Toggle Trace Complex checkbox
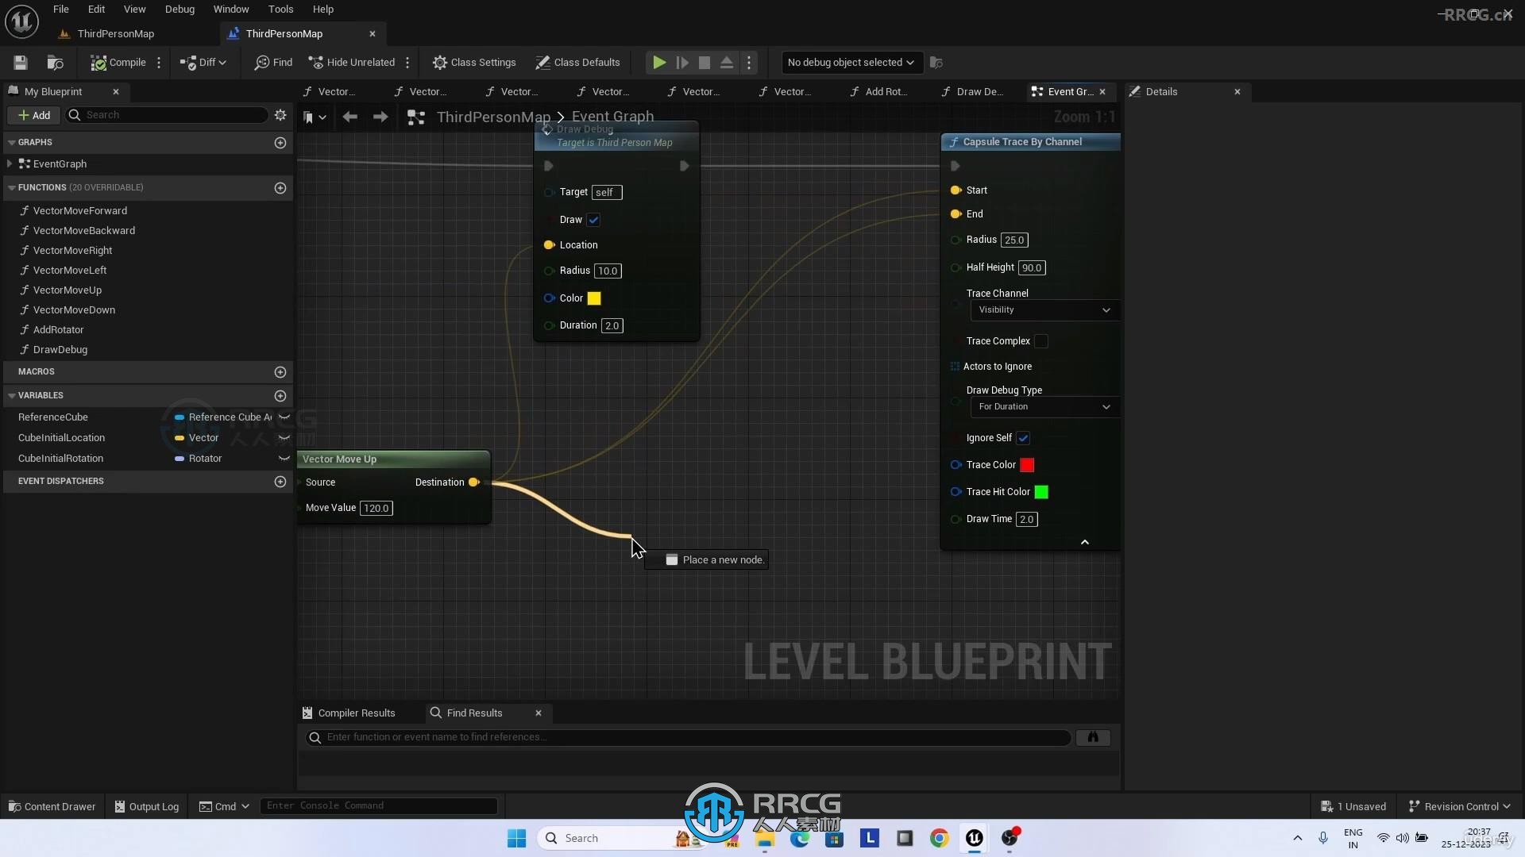The width and height of the screenshot is (1525, 857). (1040, 341)
